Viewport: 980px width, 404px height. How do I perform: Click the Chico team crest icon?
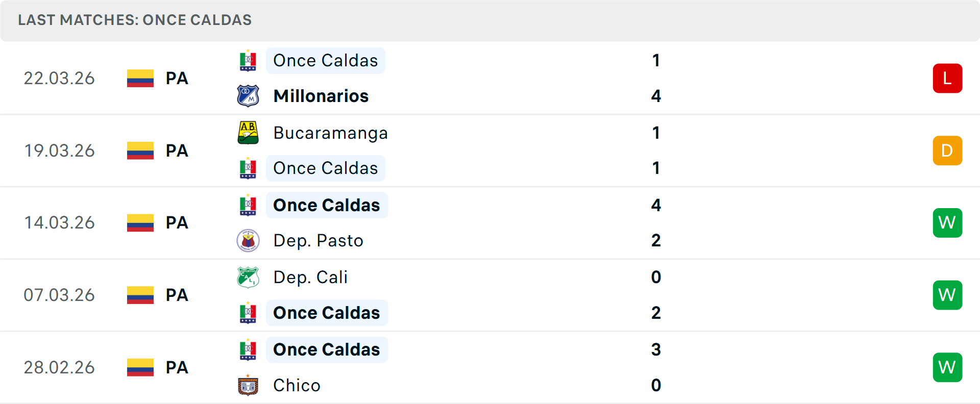click(248, 386)
